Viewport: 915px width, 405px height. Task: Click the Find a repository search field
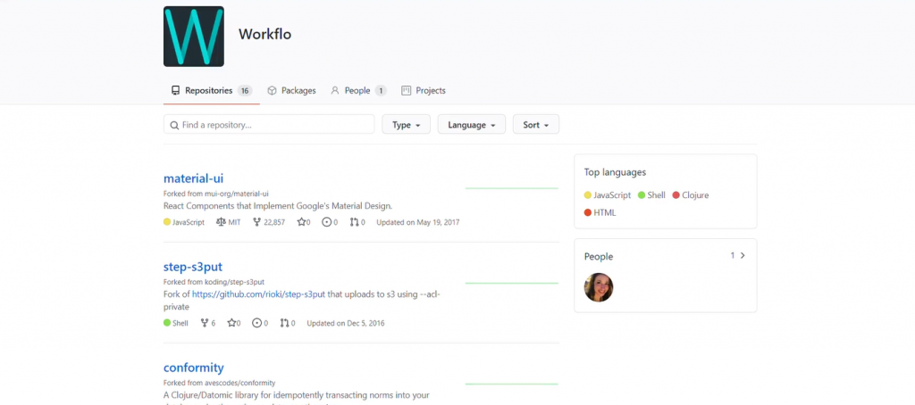(269, 125)
